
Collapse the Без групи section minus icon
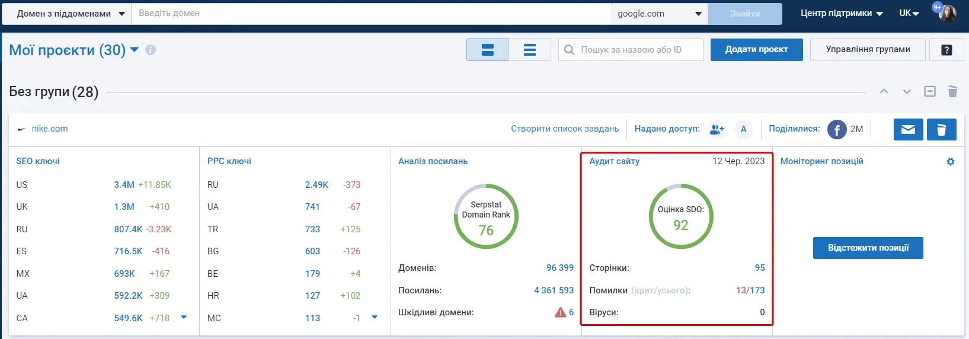coord(930,91)
